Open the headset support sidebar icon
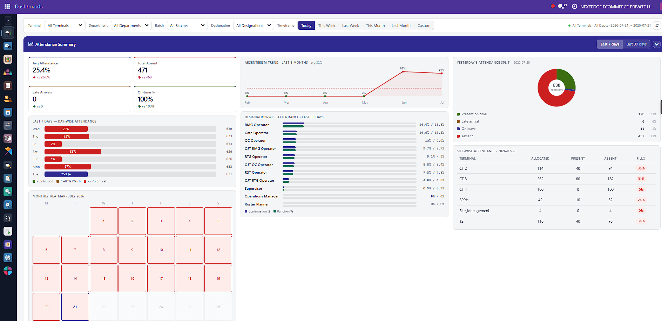Screen dimensions: 662x321 [8, 218]
